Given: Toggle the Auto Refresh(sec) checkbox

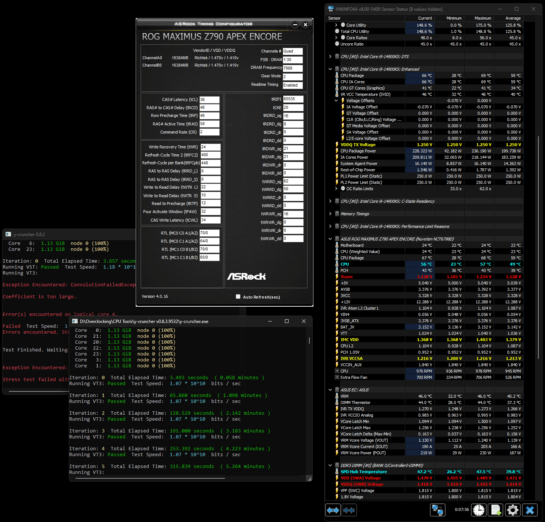Looking at the screenshot, I should tap(238, 297).
